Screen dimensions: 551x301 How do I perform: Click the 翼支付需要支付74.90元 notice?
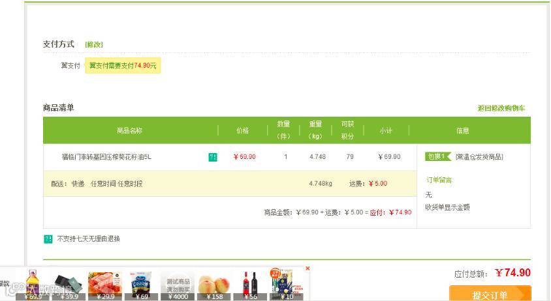click(x=123, y=66)
